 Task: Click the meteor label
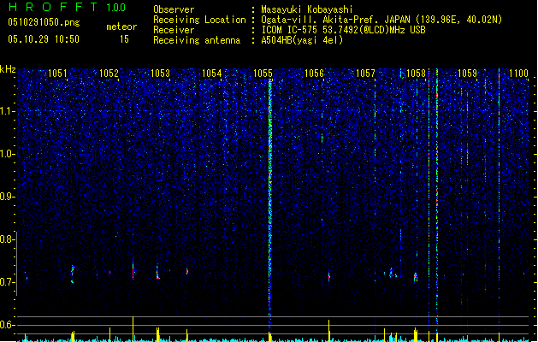pyautogui.click(x=121, y=27)
